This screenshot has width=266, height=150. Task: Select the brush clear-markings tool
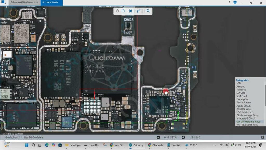[138, 11]
